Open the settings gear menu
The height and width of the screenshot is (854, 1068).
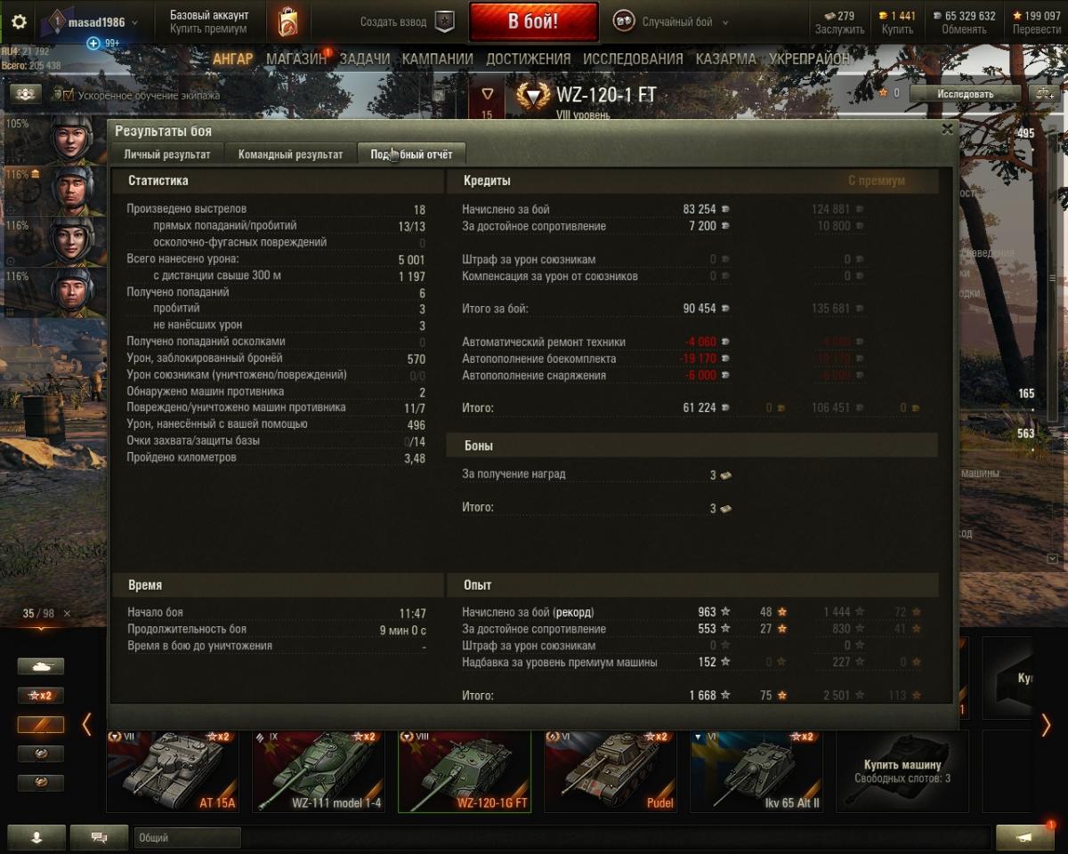[x=19, y=22]
